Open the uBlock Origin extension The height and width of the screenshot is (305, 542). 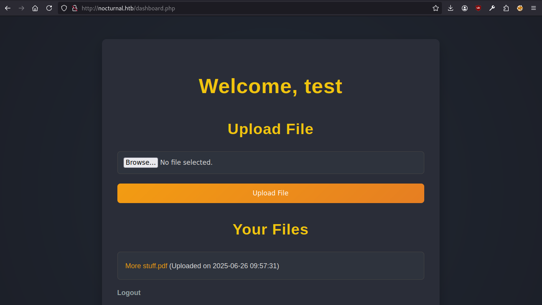pos(478,8)
